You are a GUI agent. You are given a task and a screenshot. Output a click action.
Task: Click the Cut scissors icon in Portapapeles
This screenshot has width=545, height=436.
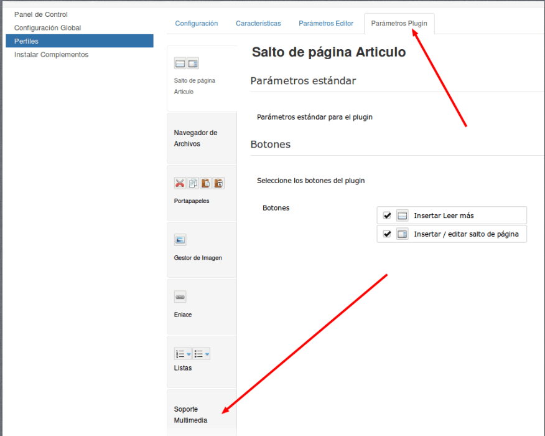(180, 183)
